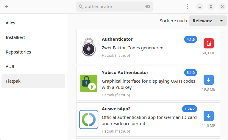228x140 pixels.
Task: Click the 4.1.6 version badge
Action: point(190,39)
